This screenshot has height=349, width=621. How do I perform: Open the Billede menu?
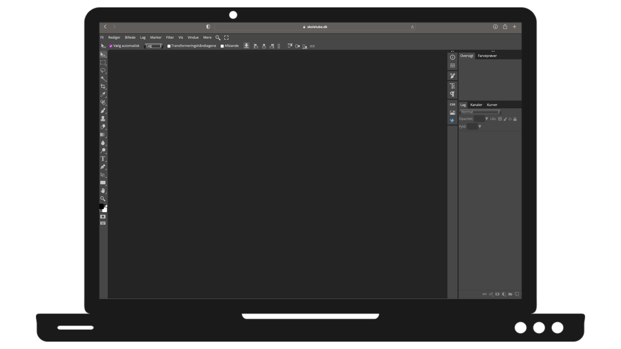pyautogui.click(x=130, y=37)
